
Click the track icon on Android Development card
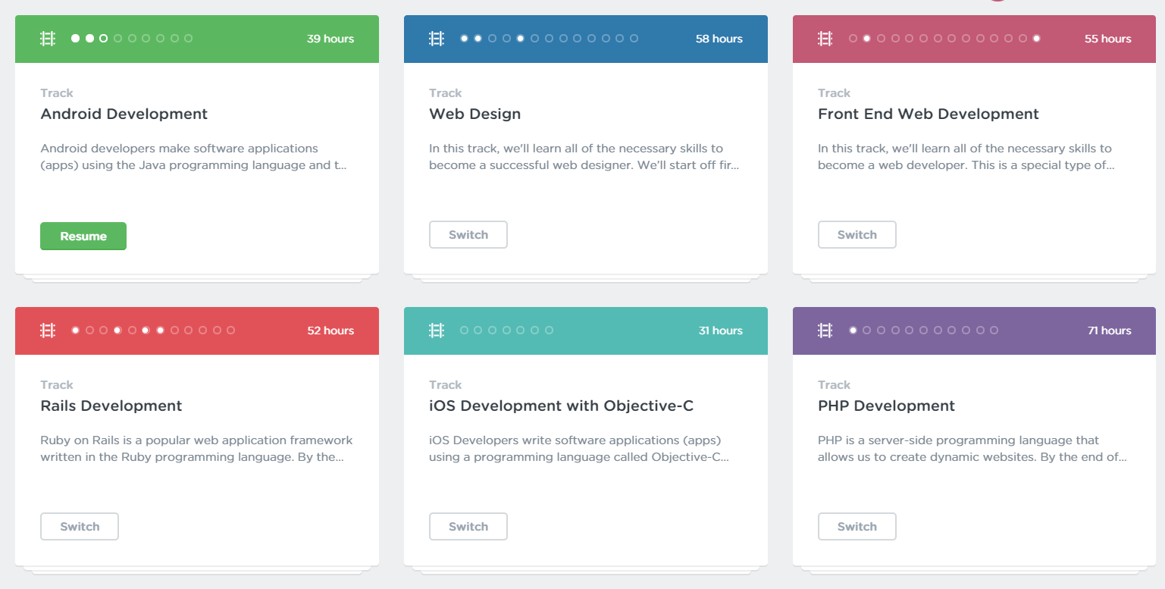[48, 39]
